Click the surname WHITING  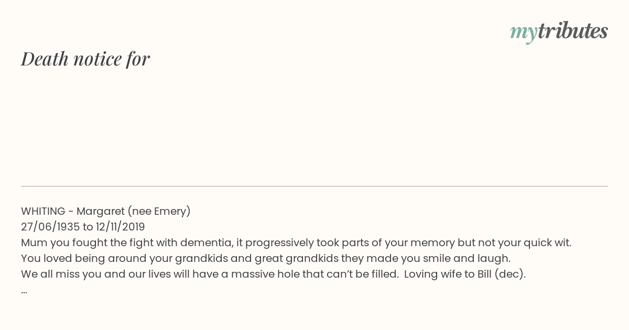[x=43, y=211]
